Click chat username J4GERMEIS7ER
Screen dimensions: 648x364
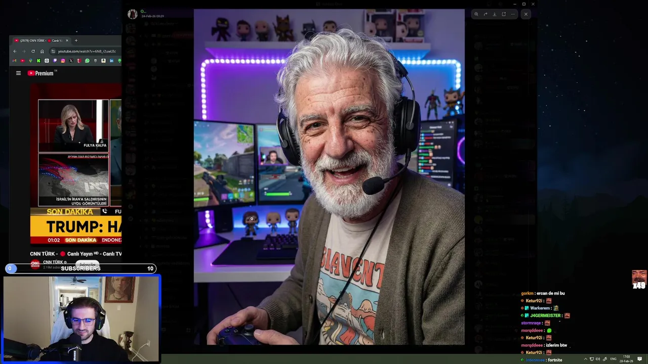point(545,315)
